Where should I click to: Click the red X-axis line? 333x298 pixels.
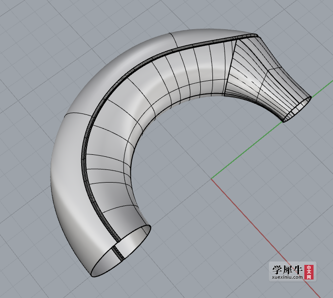click(x=265, y=238)
